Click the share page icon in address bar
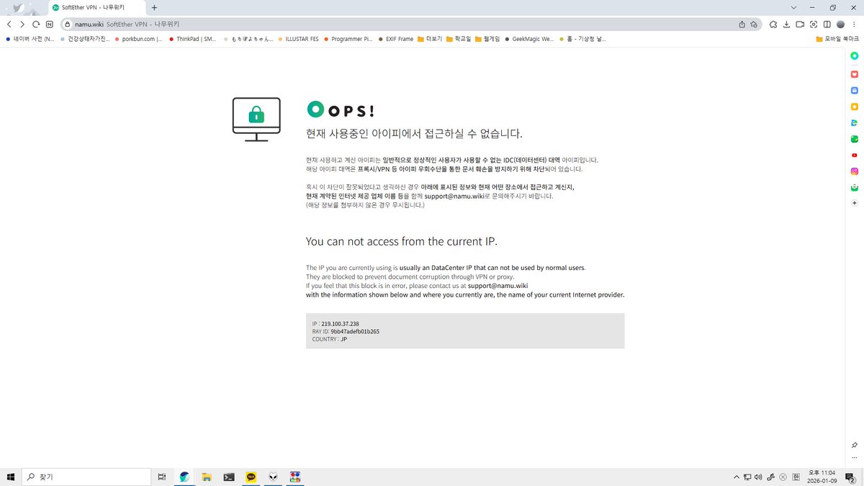 [x=742, y=24]
